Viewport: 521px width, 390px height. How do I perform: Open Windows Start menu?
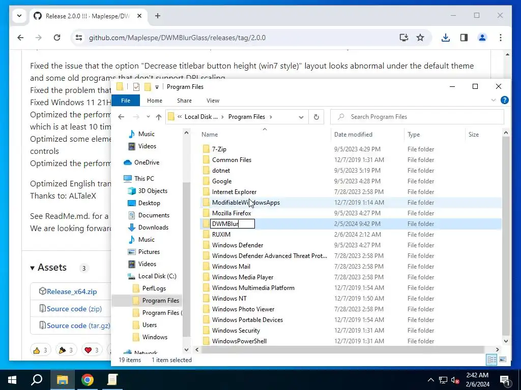coord(12,380)
